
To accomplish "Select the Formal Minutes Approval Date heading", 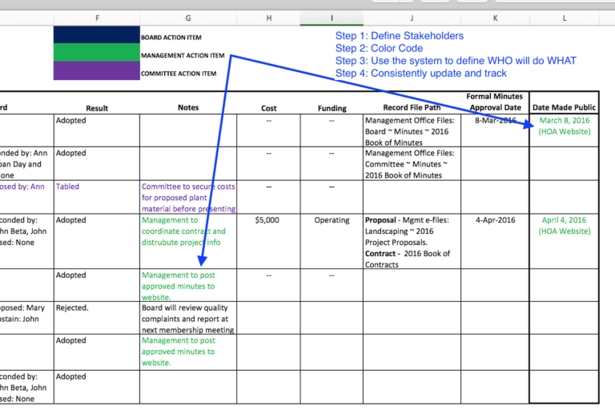I will pyautogui.click(x=495, y=102).
